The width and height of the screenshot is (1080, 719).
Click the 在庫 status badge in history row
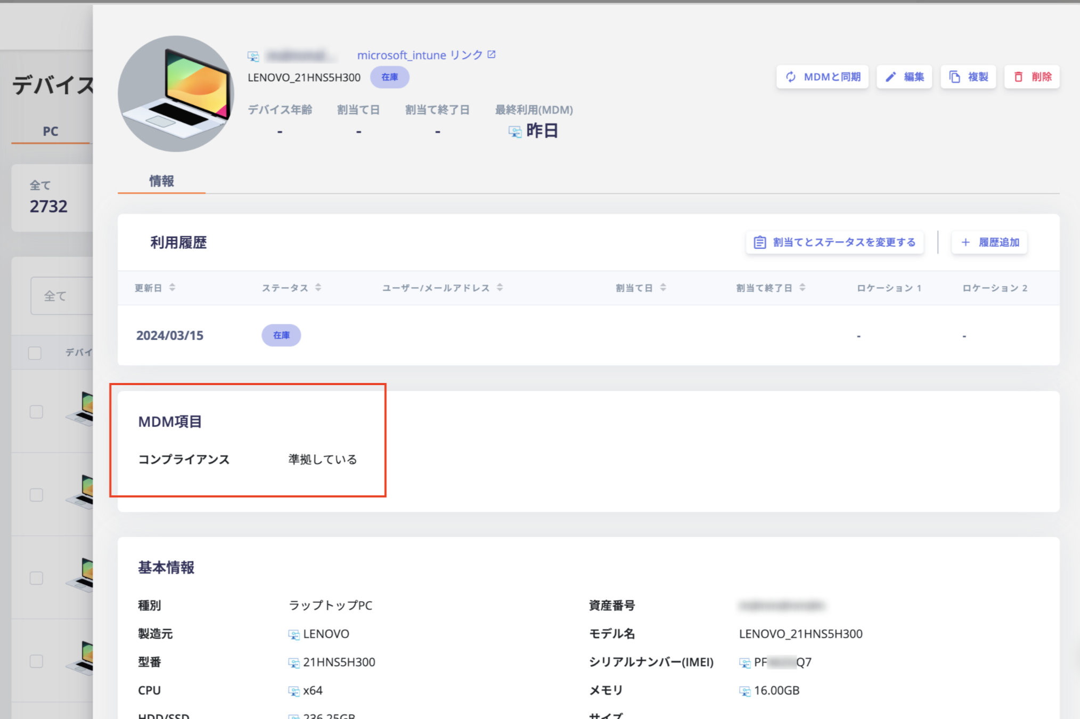(x=281, y=336)
